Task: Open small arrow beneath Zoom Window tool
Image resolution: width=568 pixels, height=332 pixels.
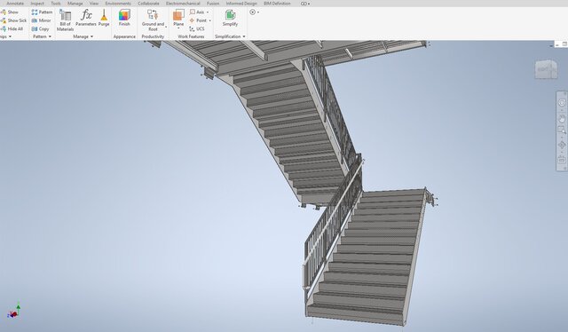Action: (x=562, y=137)
